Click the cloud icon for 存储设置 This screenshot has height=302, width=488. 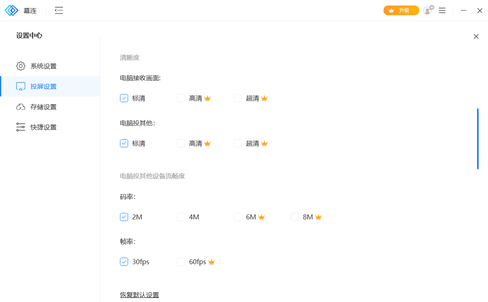pos(21,107)
